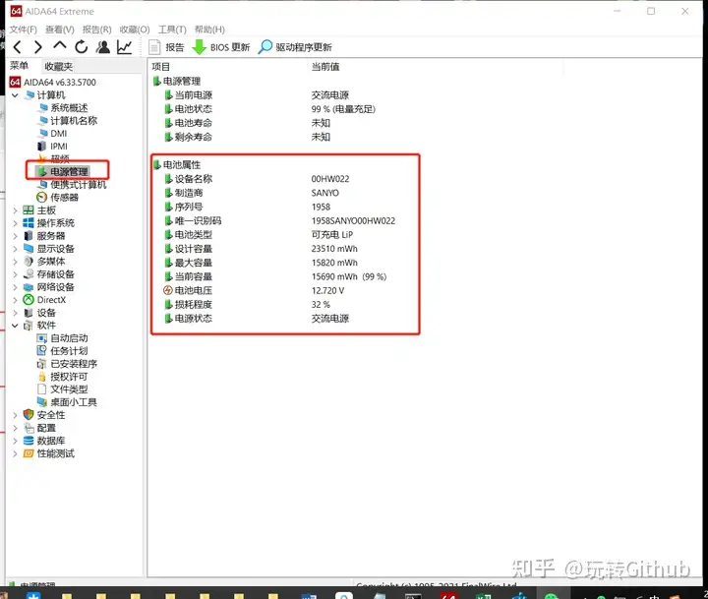Open the 帮助(H) menu
The image size is (708, 599).
tap(209, 30)
